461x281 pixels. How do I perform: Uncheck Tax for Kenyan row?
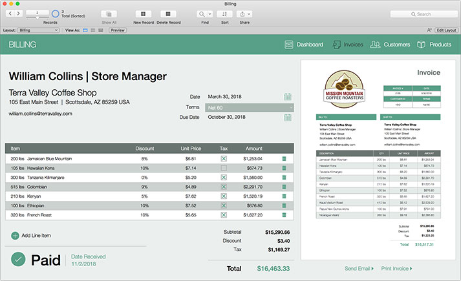pos(224,196)
